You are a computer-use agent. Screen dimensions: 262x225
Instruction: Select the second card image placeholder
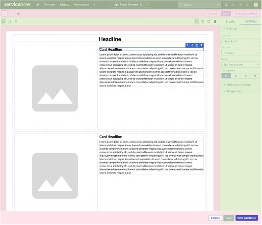pos(55,176)
